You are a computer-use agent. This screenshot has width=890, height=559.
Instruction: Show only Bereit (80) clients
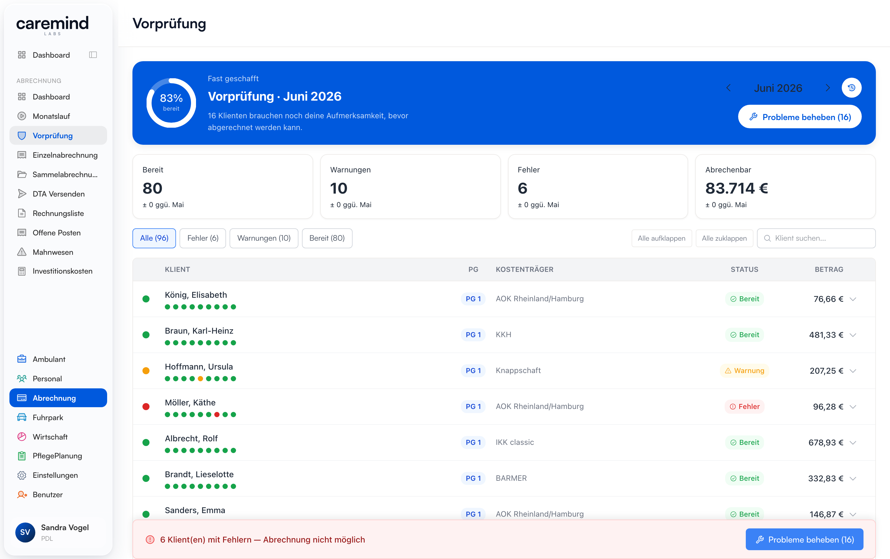tap(327, 238)
